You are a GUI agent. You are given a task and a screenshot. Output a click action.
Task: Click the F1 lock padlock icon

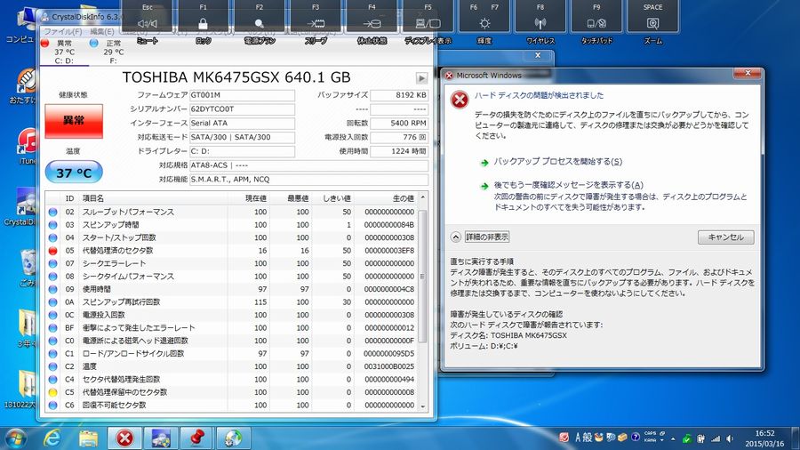point(203,23)
